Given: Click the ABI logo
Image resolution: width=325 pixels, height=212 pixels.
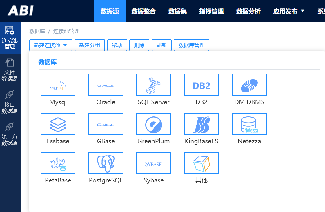Looking at the screenshot, I should pos(21,10).
